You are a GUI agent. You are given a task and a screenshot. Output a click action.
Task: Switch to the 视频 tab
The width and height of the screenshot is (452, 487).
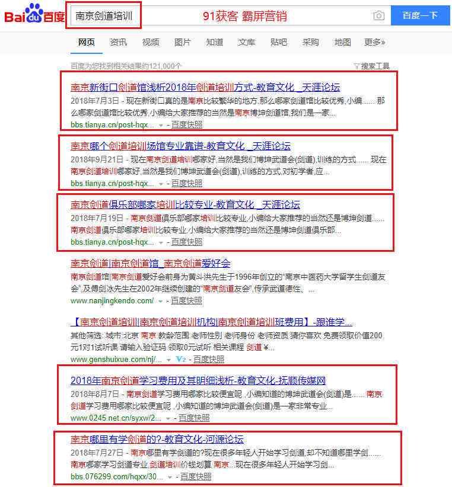[x=151, y=42]
